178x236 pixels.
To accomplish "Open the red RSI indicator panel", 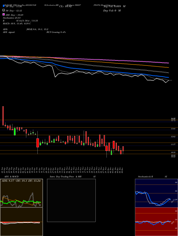I will click(x=156, y=222).
